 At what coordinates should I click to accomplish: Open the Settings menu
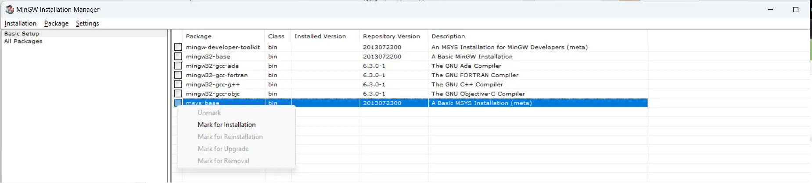point(87,23)
